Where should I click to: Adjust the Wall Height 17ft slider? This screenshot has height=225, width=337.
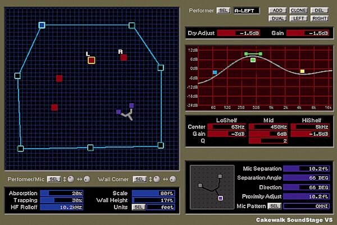point(153,200)
